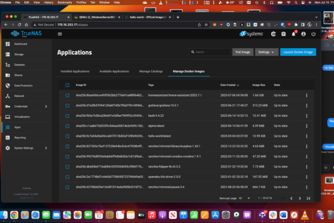Open the Dashboard sidebar icon

(x=7, y=44)
